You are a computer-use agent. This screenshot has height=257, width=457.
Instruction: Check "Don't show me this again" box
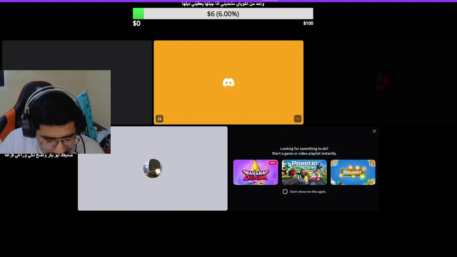tap(285, 192)
